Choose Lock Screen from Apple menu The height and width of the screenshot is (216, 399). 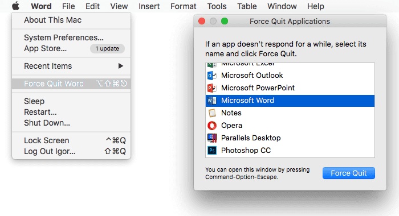[71, 140]
